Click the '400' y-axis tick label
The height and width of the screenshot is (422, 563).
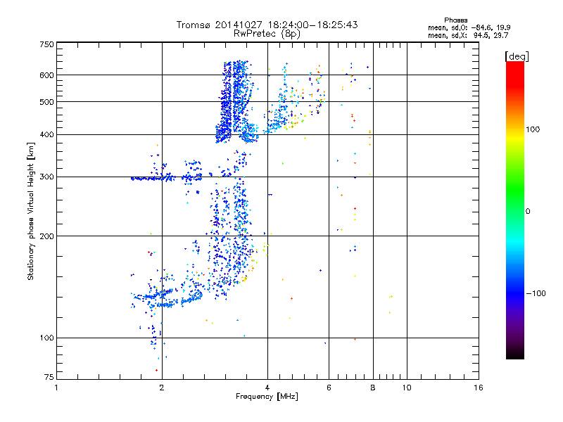pyautogui.click(x=46, y=135)
